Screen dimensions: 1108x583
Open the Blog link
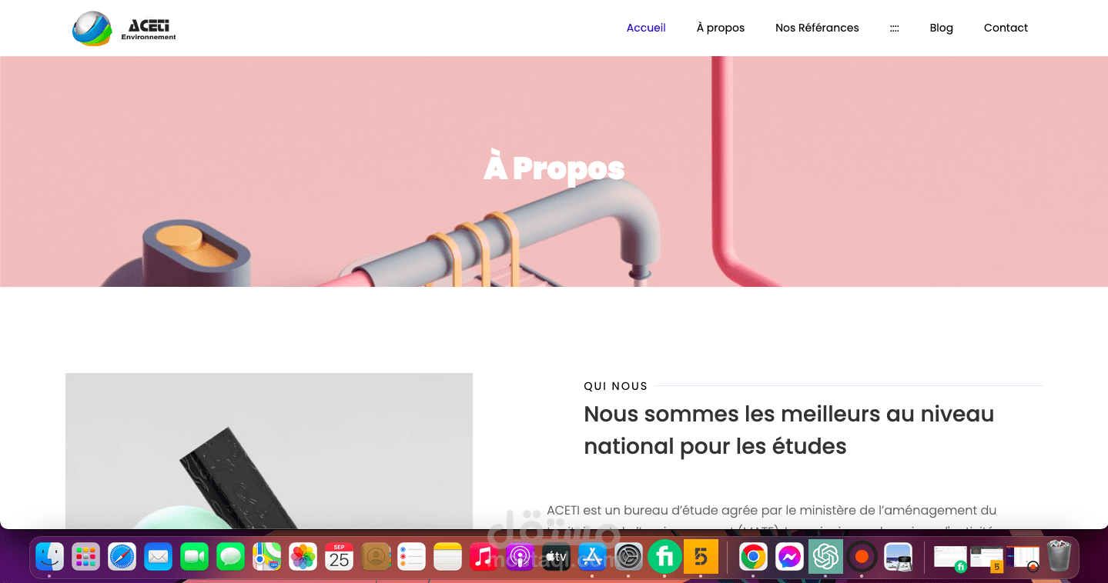point(941,28)
